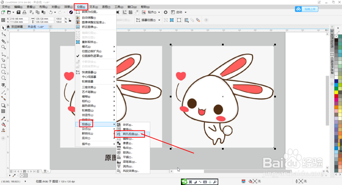Toggle the lock ratio padlock
Viewport: 342px width, 185px height.
coord(70,20)
